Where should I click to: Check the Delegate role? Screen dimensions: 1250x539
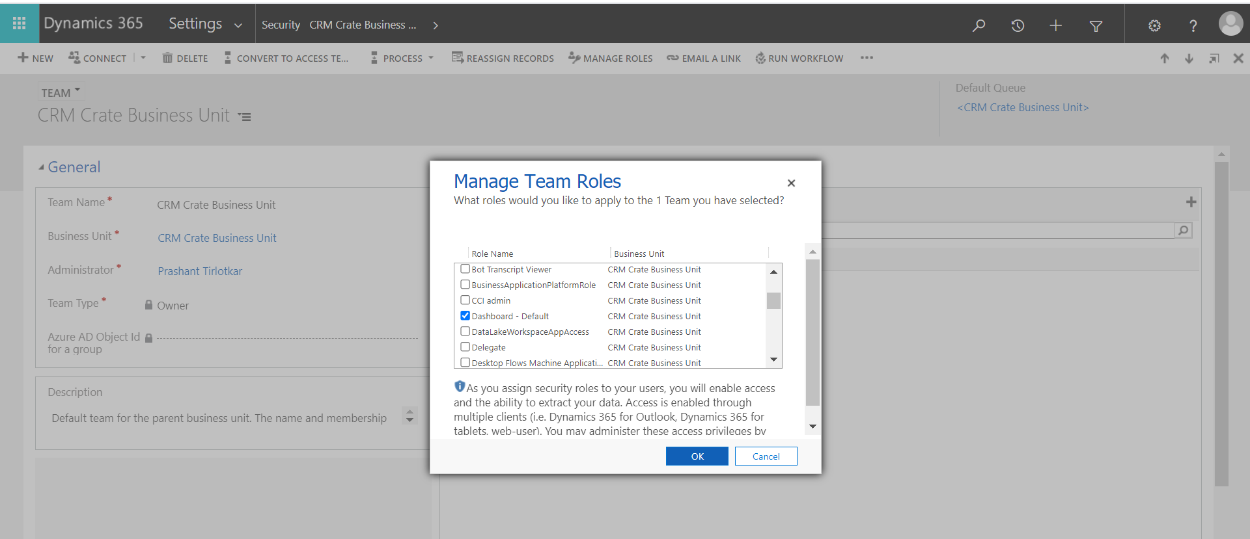click(x=465, y=347)
